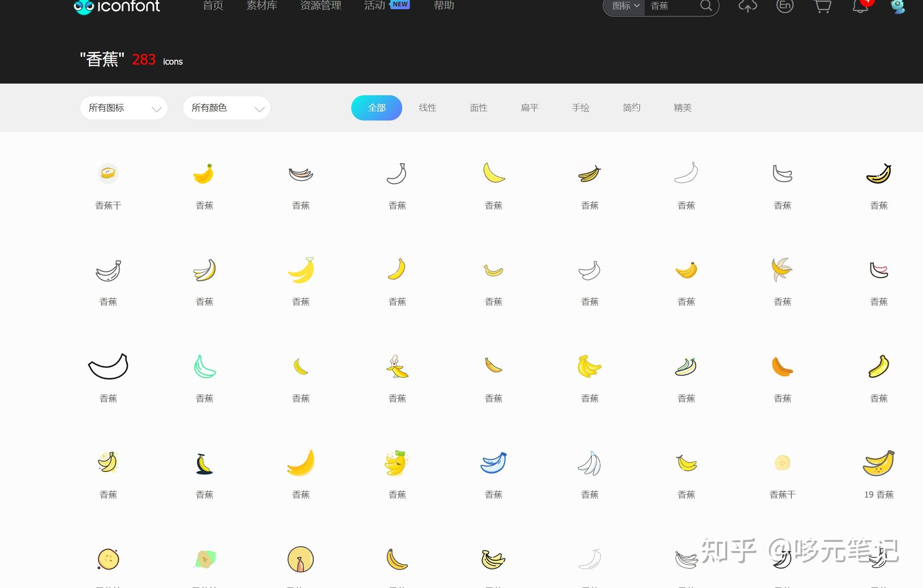Viewport: 923px width, 588px height.
Task: Select the sleeping banana with green hat
Action: pyautogui.click(x=397, y=463)
